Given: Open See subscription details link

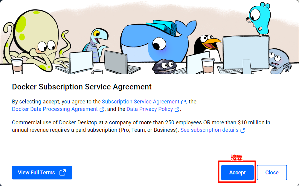Looking at the screenshot, I should point(209,130).
